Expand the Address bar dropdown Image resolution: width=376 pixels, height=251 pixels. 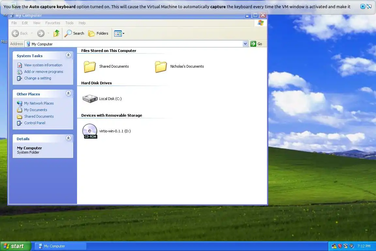point(245,44)
